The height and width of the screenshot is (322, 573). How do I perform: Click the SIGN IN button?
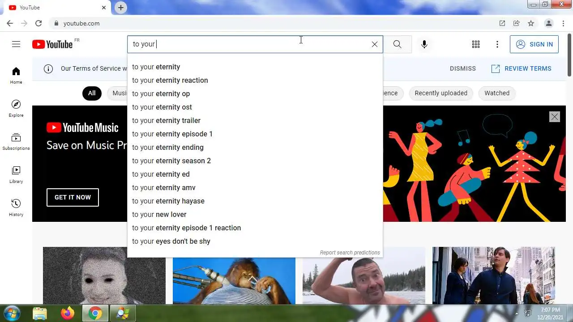pyautogui.click(x=534, y=44)
